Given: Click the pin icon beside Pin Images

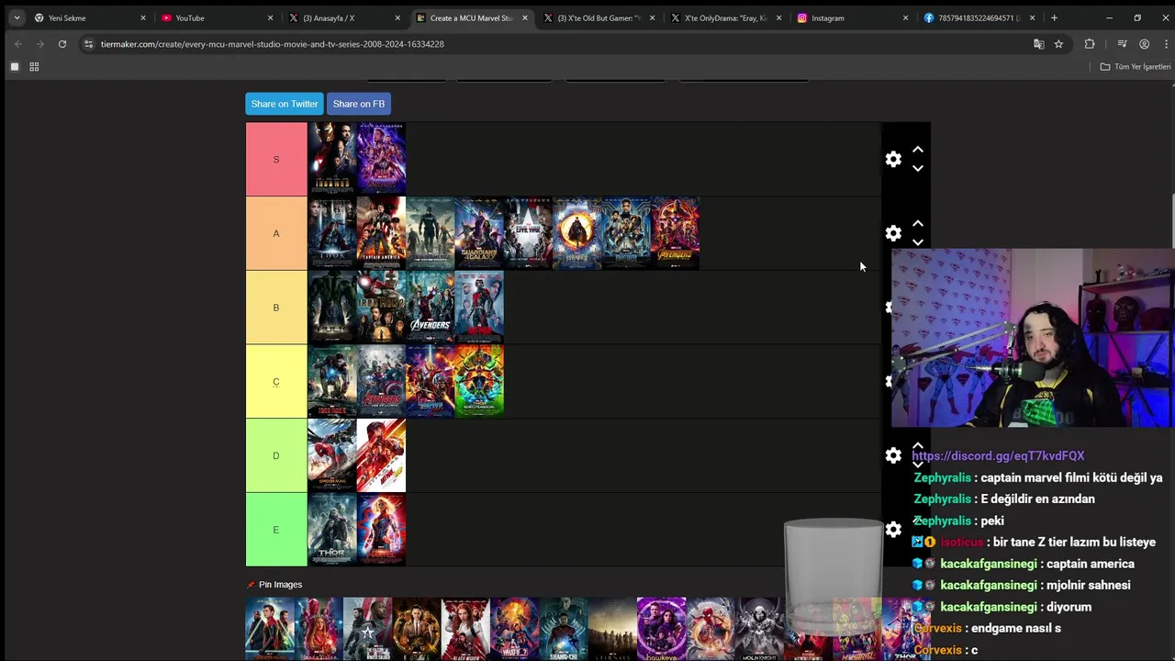Looking at the screenshot, I should (251, 585).
